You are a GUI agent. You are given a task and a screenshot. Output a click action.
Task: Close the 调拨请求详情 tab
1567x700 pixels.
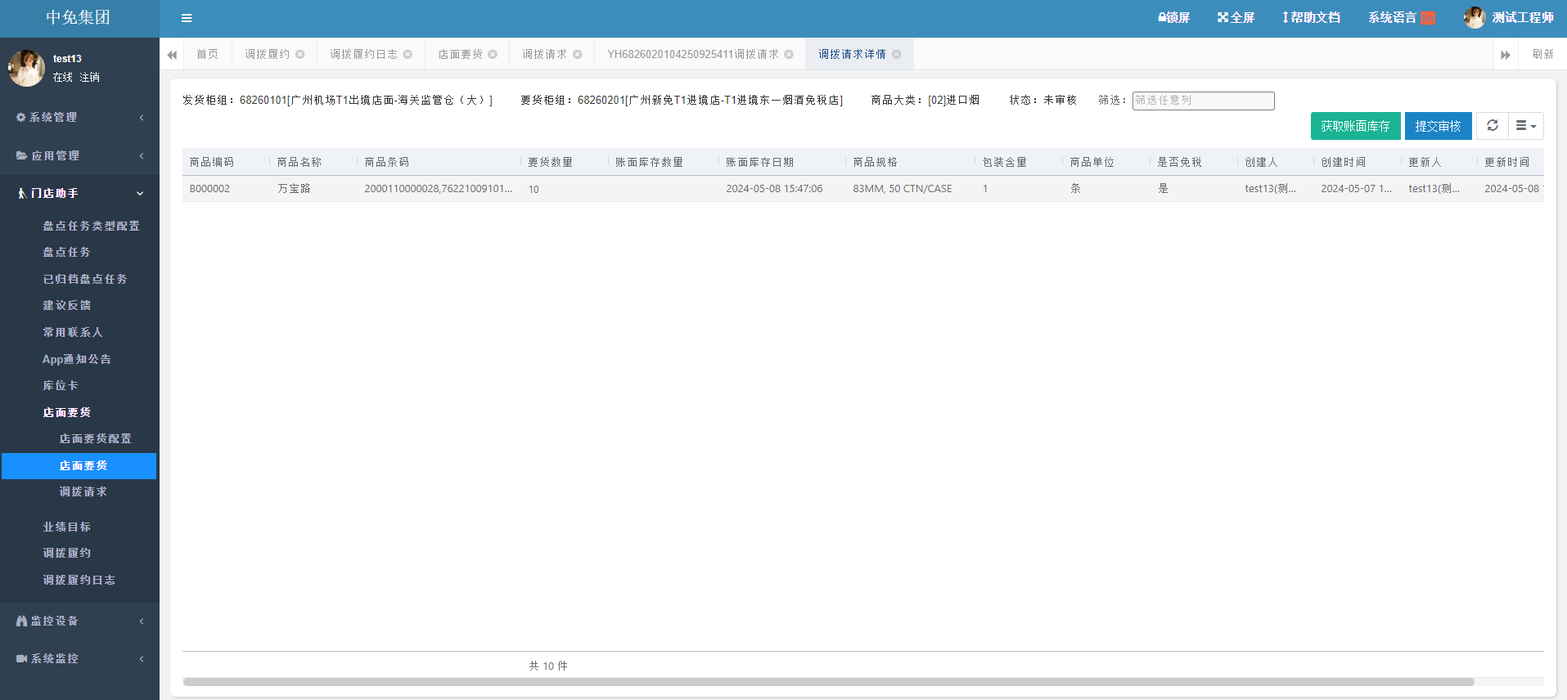coord(897,55)
